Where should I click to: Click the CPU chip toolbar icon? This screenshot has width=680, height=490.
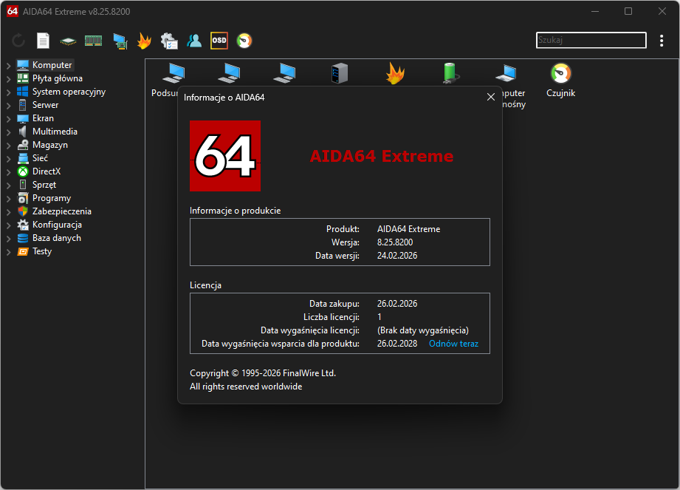pyautogui.click(x=68, y=41)
